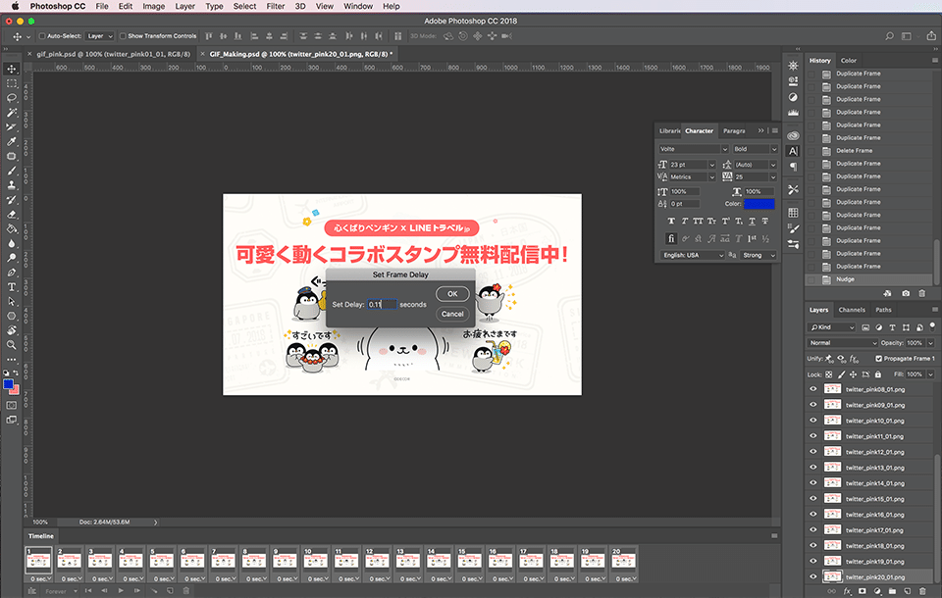Toggle Propagate Frame 1 checkbox

[x=878, y=359]
